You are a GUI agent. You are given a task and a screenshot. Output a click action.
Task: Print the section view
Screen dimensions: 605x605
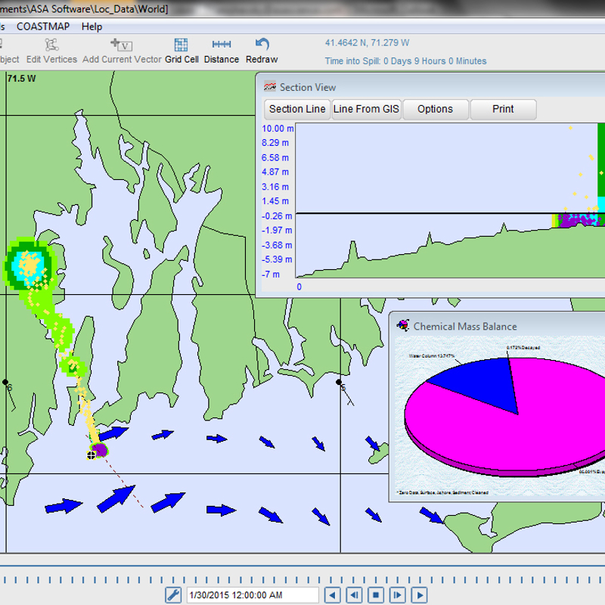tap(503, 109)
